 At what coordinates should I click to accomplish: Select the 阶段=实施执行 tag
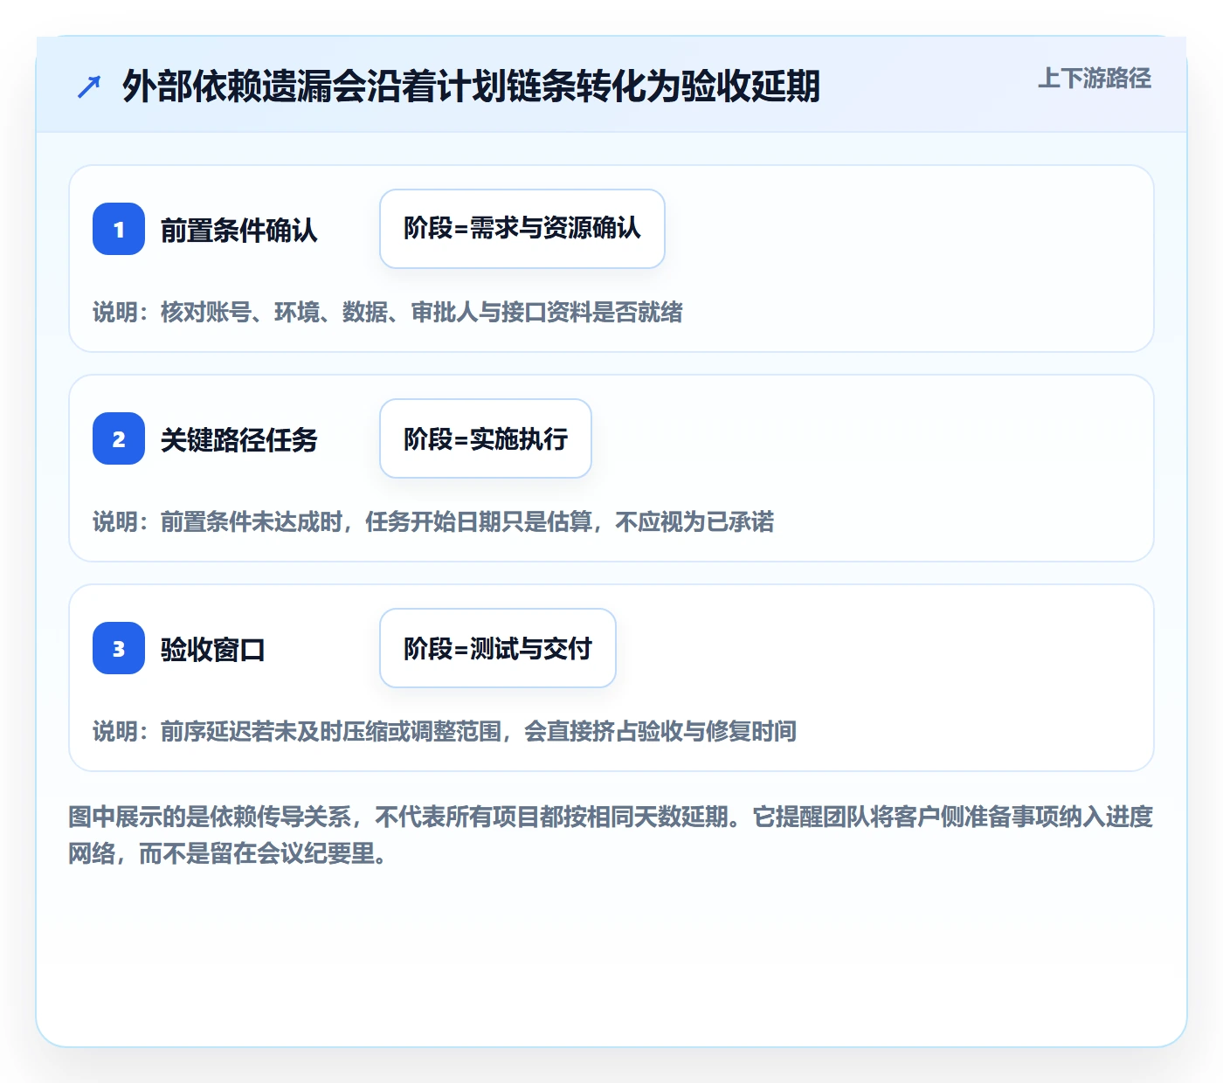tap(486, 438)
